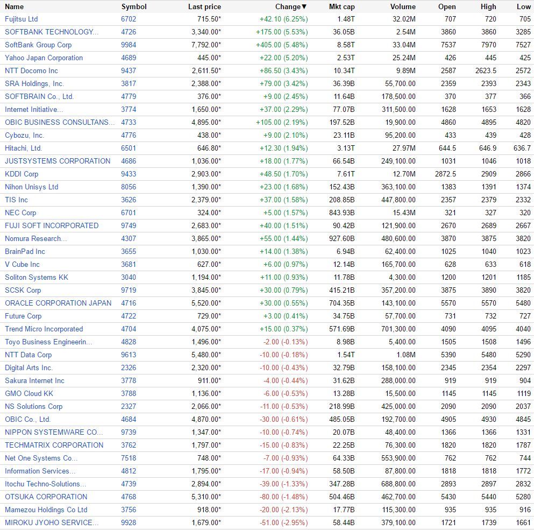Click symbol 4716 for Oracle Japan
This screenshot has width=534, height=530.
click(129, 303)
